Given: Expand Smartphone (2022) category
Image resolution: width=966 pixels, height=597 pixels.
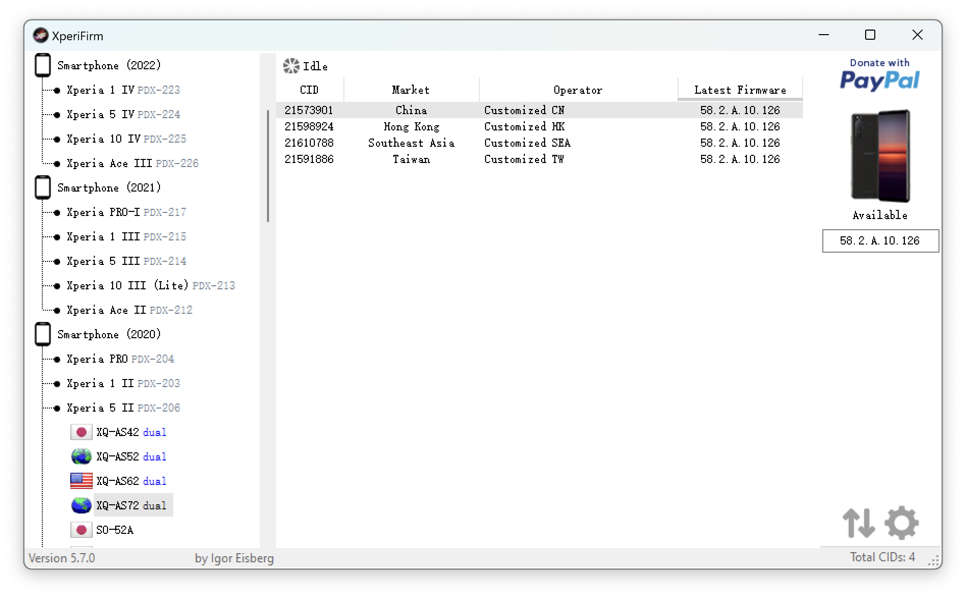Looking at the screenshot, I should (109, 65).
